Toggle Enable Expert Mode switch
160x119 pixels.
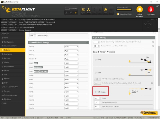118,14
